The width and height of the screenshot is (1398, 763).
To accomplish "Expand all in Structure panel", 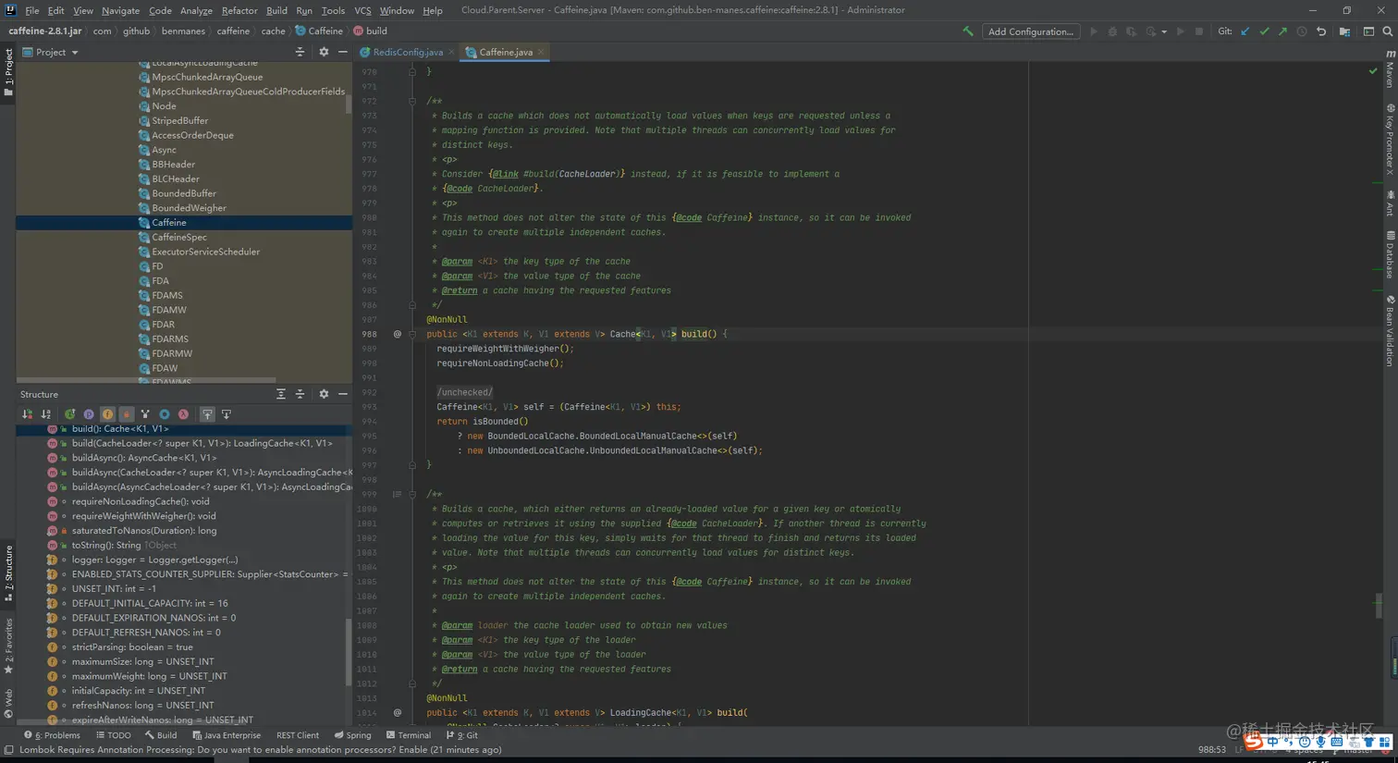I will pos(281,394).
